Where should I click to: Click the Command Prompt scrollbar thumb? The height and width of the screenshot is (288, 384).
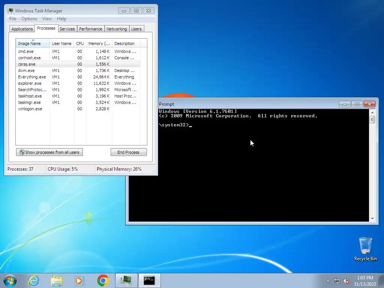tap(372, 120)
